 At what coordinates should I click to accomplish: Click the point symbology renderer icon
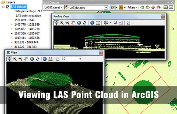113,7
